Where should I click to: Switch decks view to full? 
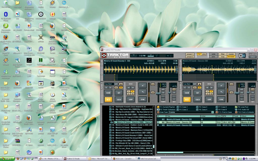(x=199, y=54)
